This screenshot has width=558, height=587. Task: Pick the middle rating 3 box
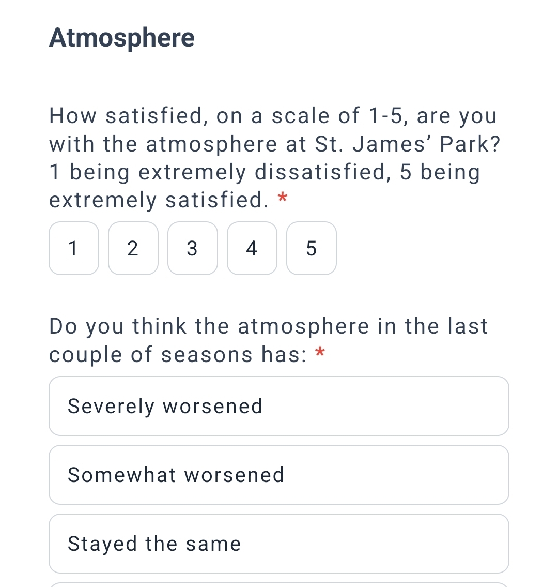(x=193, y=248)
